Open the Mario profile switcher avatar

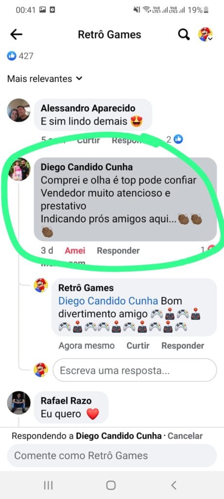[x=205, y=35]
